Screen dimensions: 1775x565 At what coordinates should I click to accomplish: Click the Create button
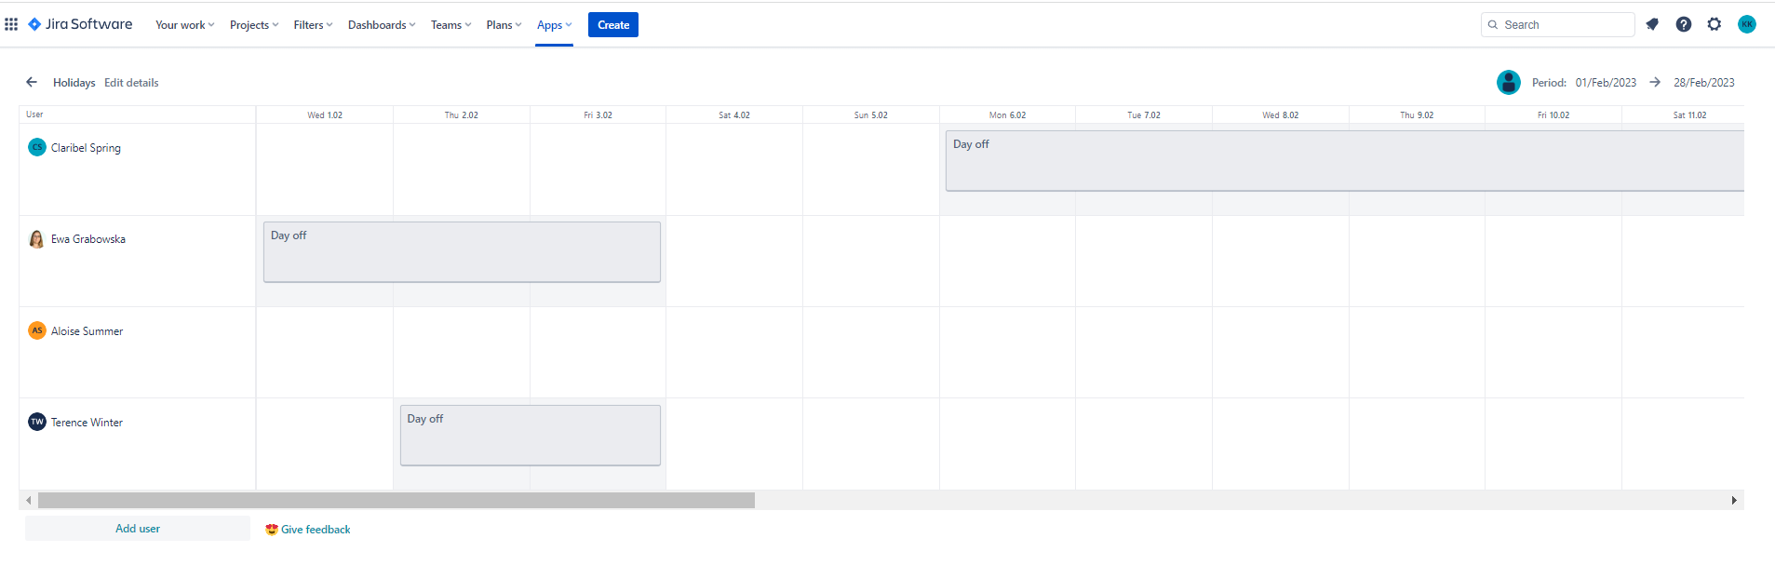(x=613, y=25)
